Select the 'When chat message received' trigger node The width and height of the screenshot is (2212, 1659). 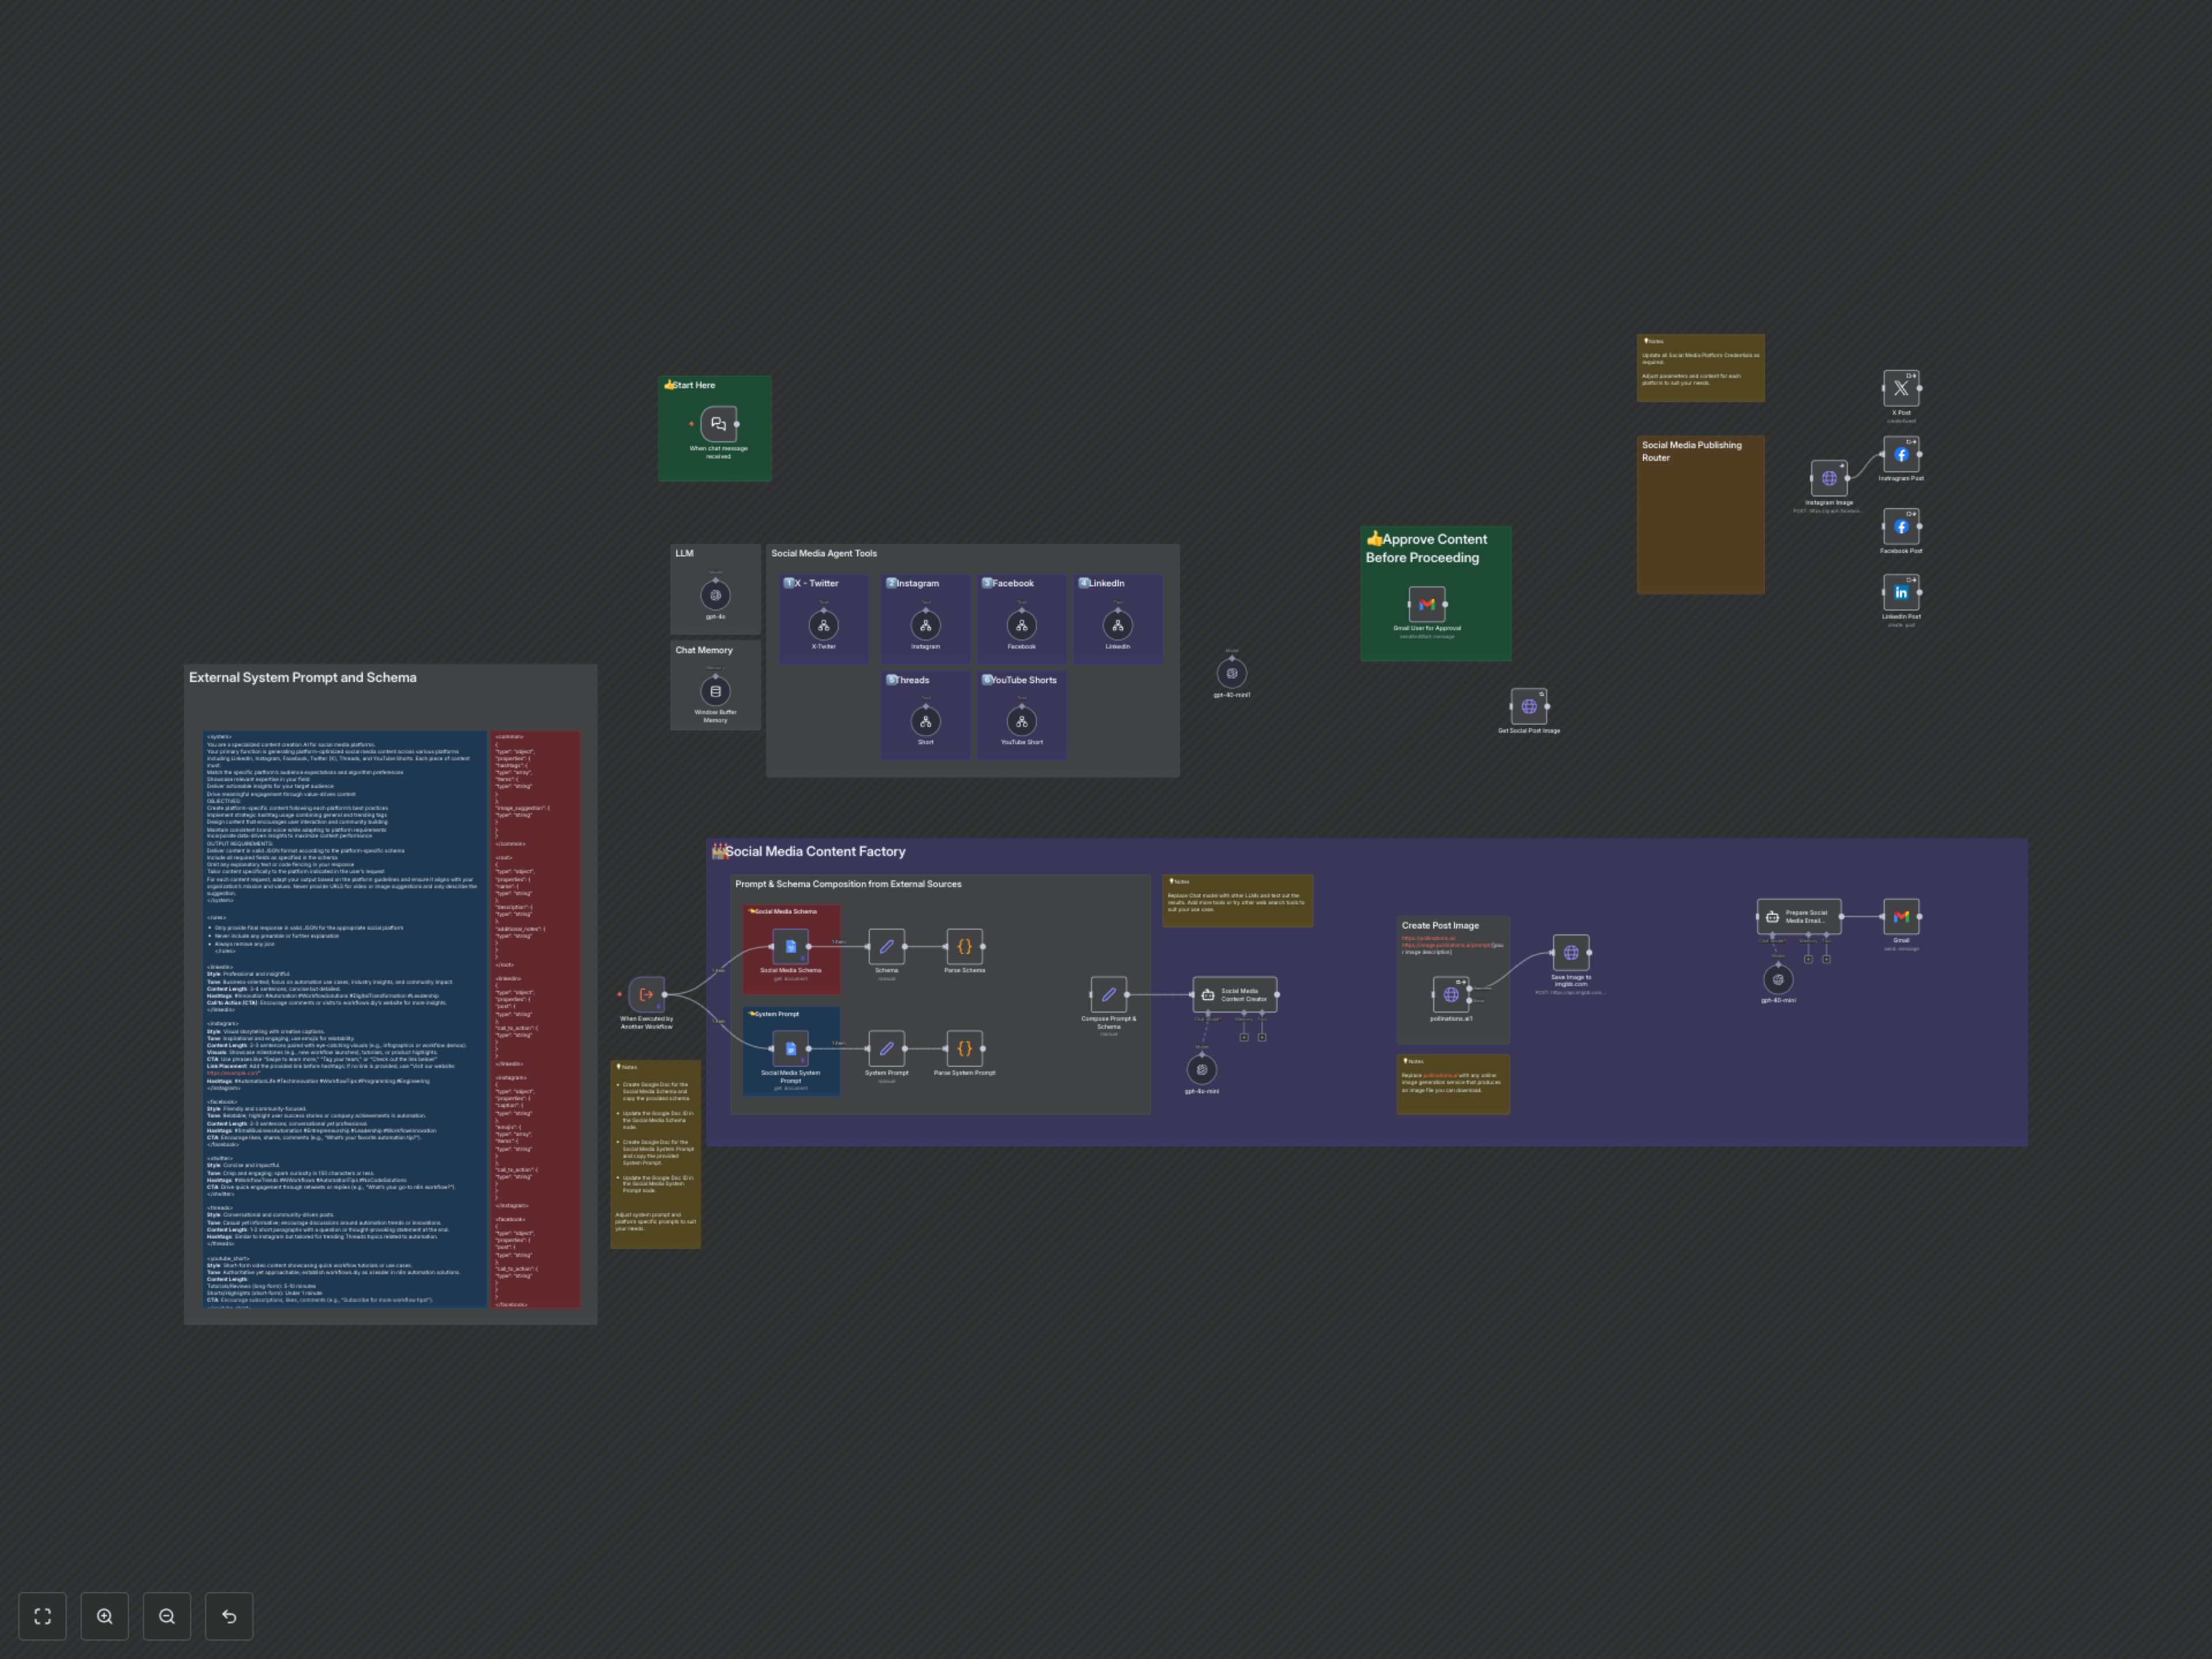click(x=718, y=424)
